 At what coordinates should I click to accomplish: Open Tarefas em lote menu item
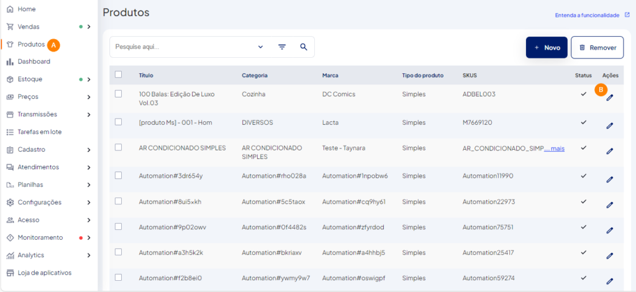click(x=40, y=132)
